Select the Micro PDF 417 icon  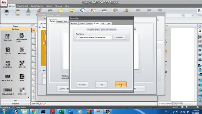click(x=8, y=77)
